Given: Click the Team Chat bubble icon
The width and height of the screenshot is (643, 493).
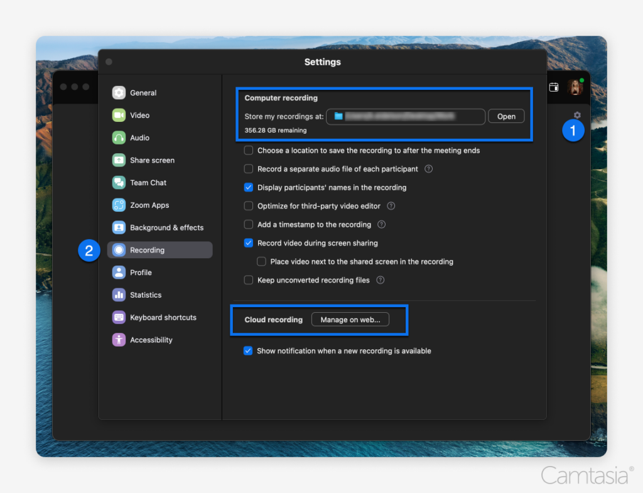Looking at the screenshot, I should [x=119, y=183].
